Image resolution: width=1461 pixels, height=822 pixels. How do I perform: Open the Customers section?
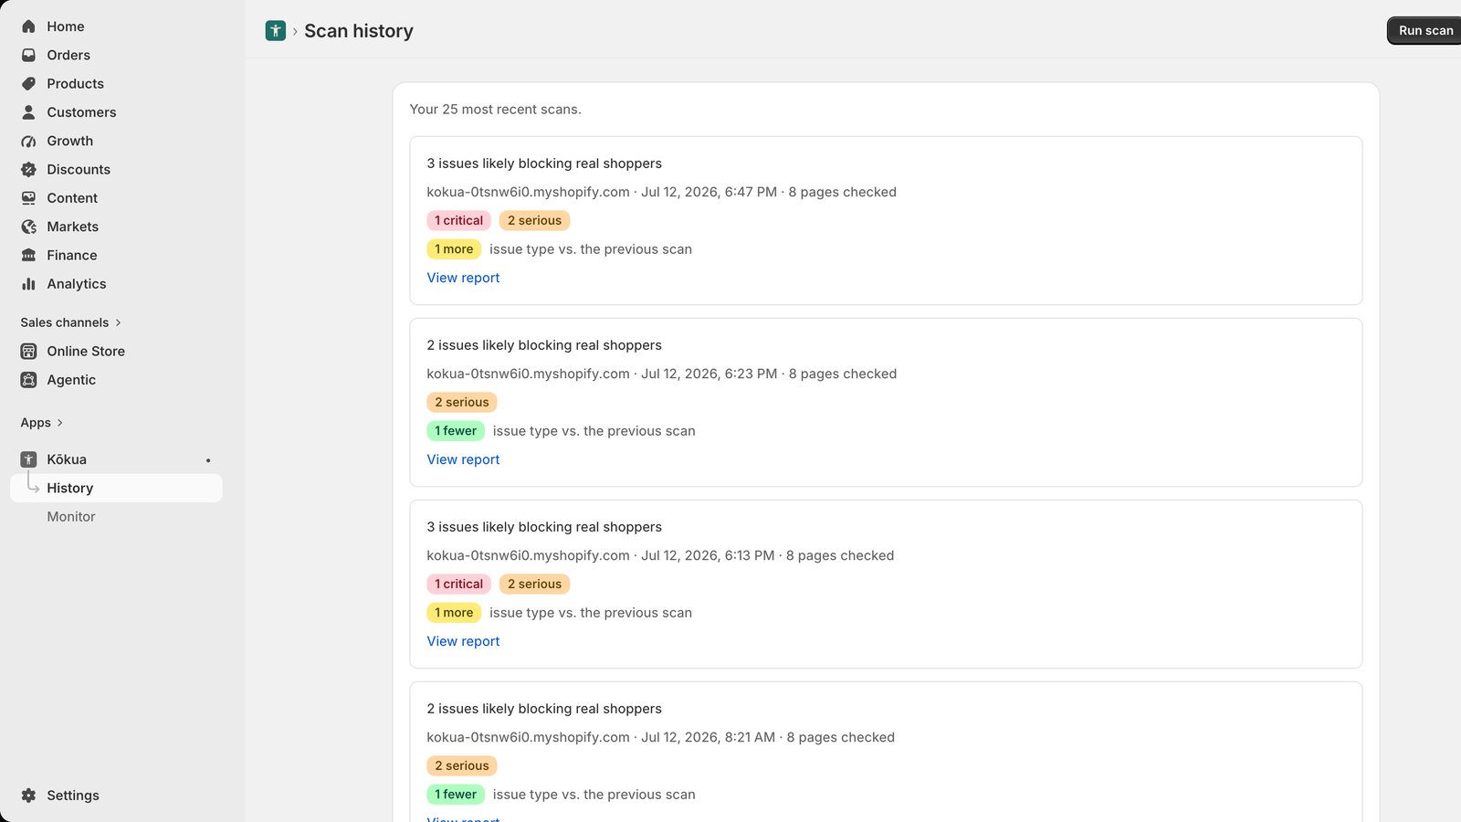click(x=82, y=112)
